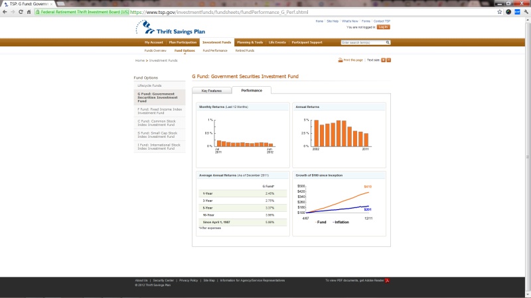Click Information for Agency/Service Representatives link
This screenshot has width=531, height=298.
point(252,280)
